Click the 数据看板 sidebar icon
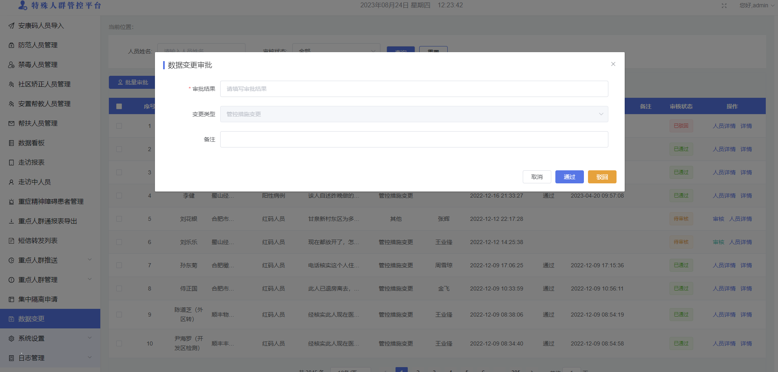The width and height of the screenshot is (778, 372). point(11,143)
